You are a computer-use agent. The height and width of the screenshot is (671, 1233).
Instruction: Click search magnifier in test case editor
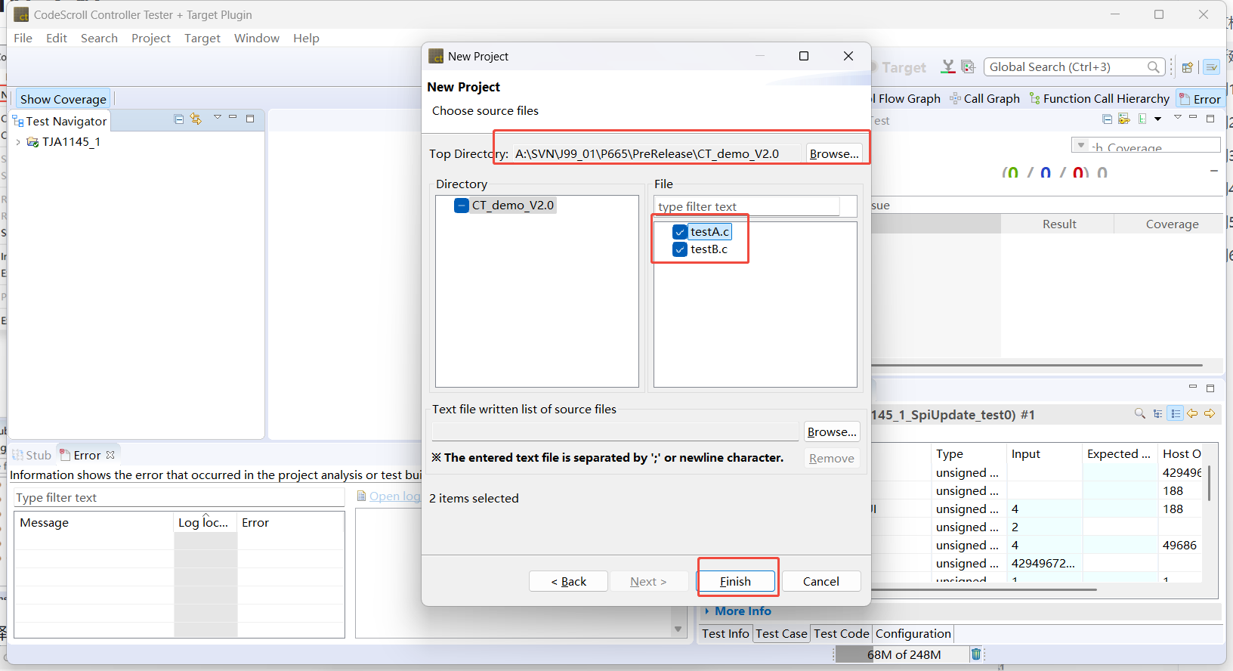(1140, 413)
